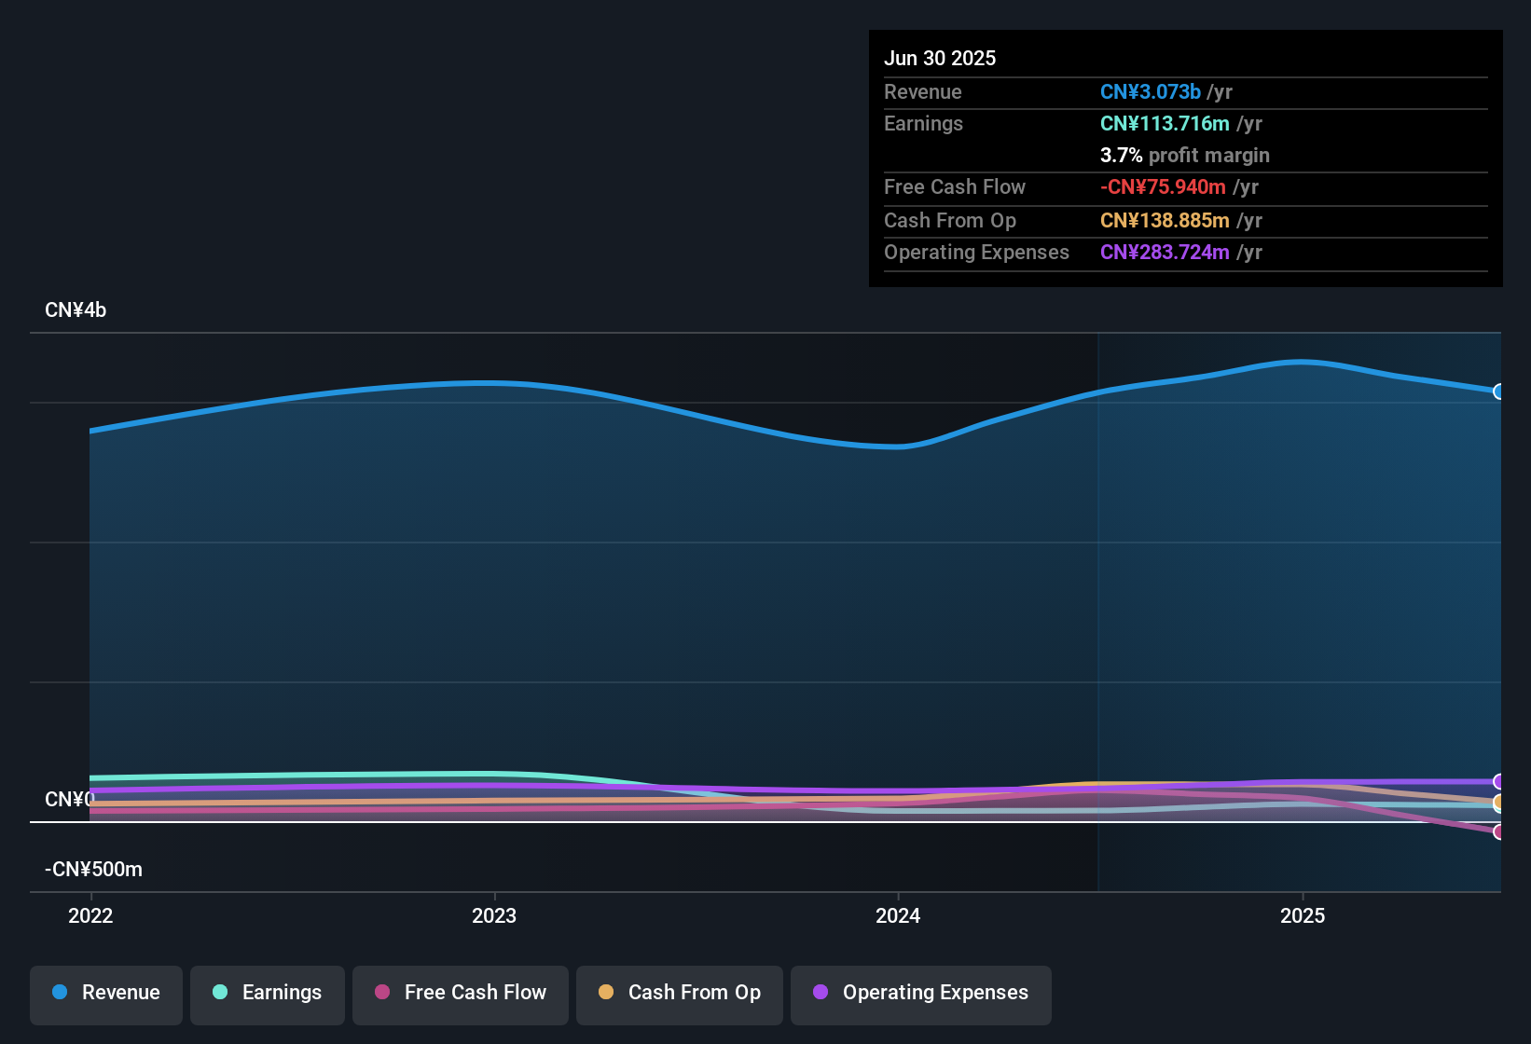Click the Free Cash Flow legend button
Image resolution: width=1531 pixels, height=1044 pixels.
460,994
